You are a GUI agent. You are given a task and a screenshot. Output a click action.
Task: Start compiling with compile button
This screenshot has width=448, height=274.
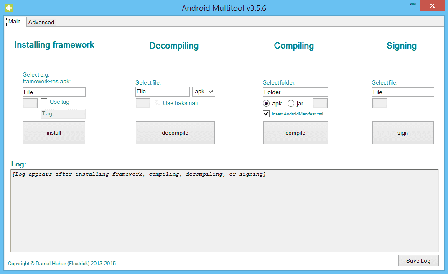[295, 133]
